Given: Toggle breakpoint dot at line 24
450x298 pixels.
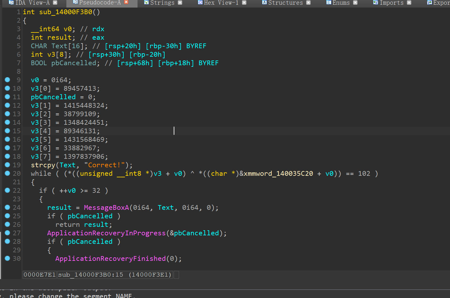Looking at the screenshot, I should (8, 207).
